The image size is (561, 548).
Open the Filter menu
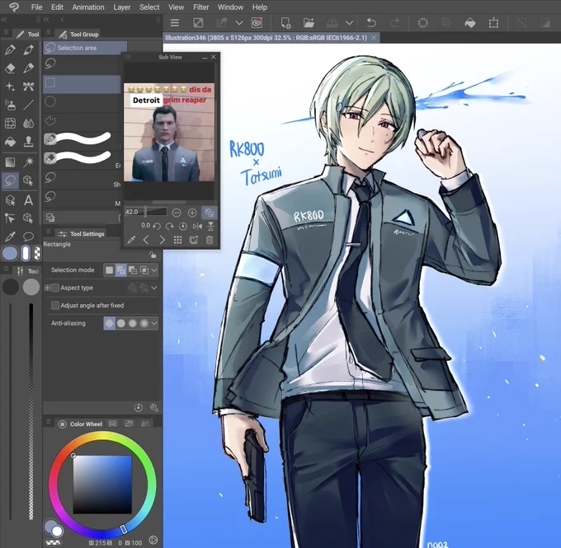200,7
